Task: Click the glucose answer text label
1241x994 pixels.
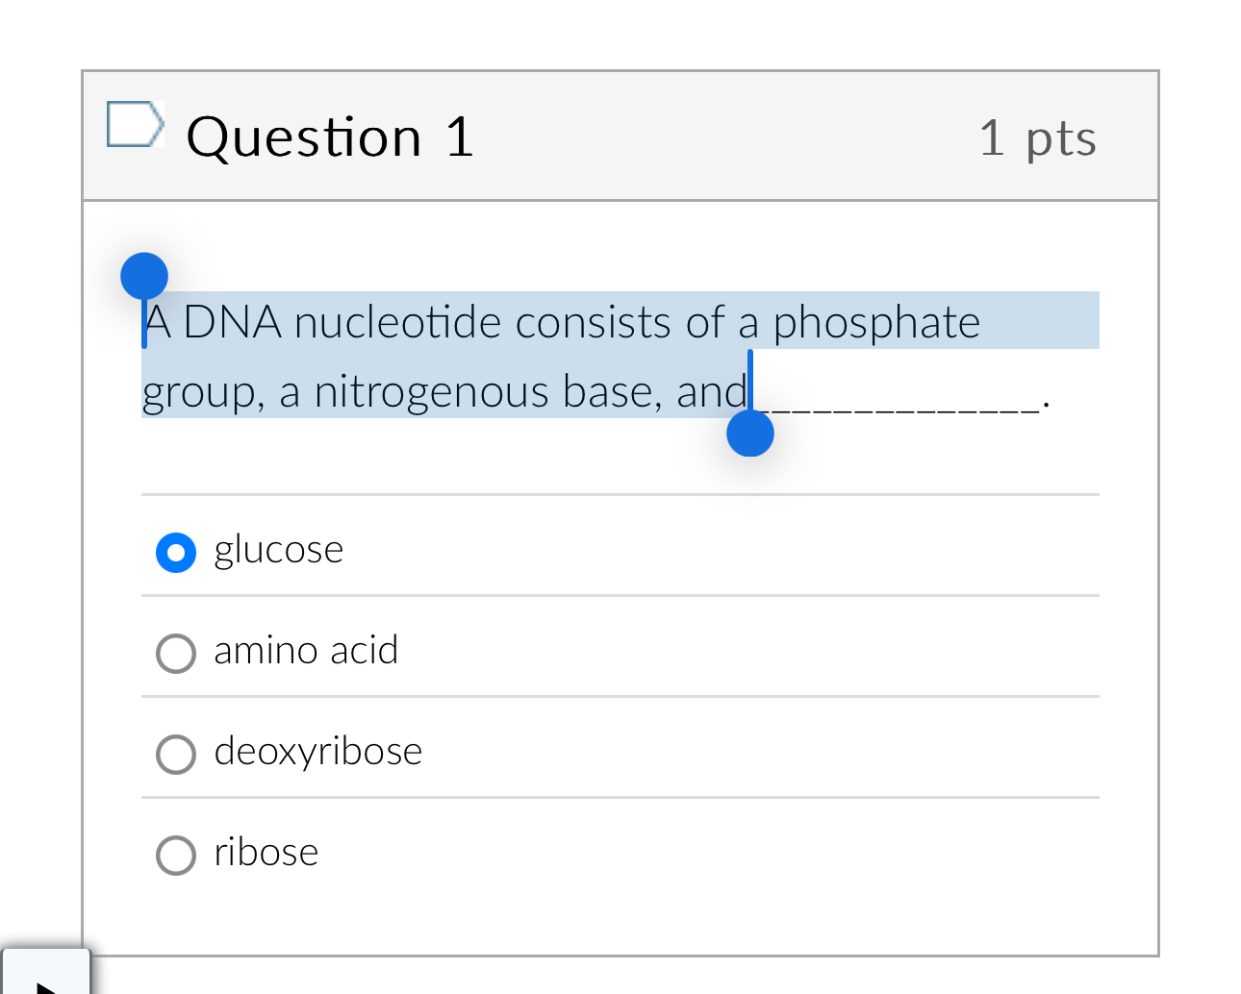Action: (x=279, y=550)
